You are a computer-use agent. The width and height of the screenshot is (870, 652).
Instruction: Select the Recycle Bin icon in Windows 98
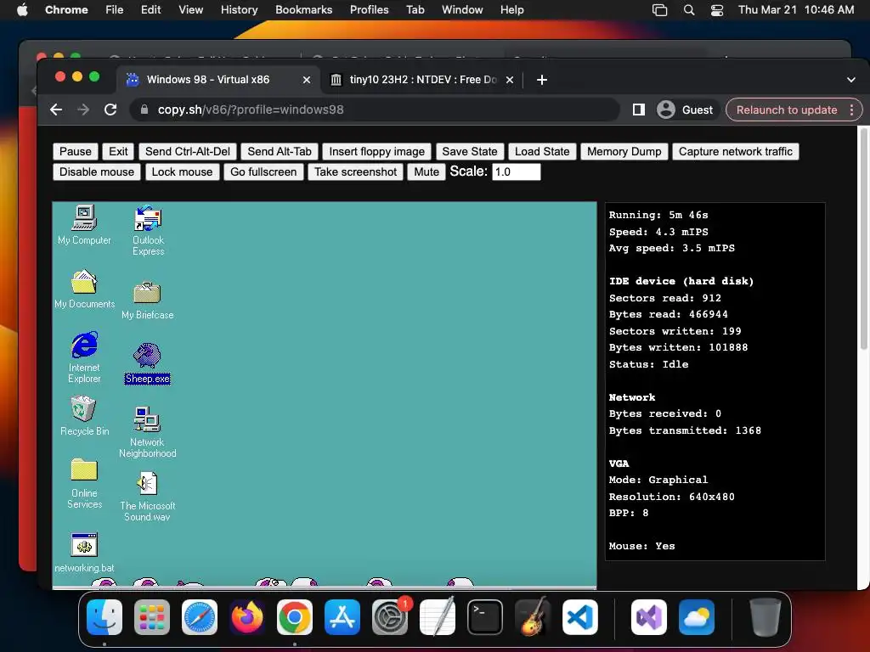[84, 416]
